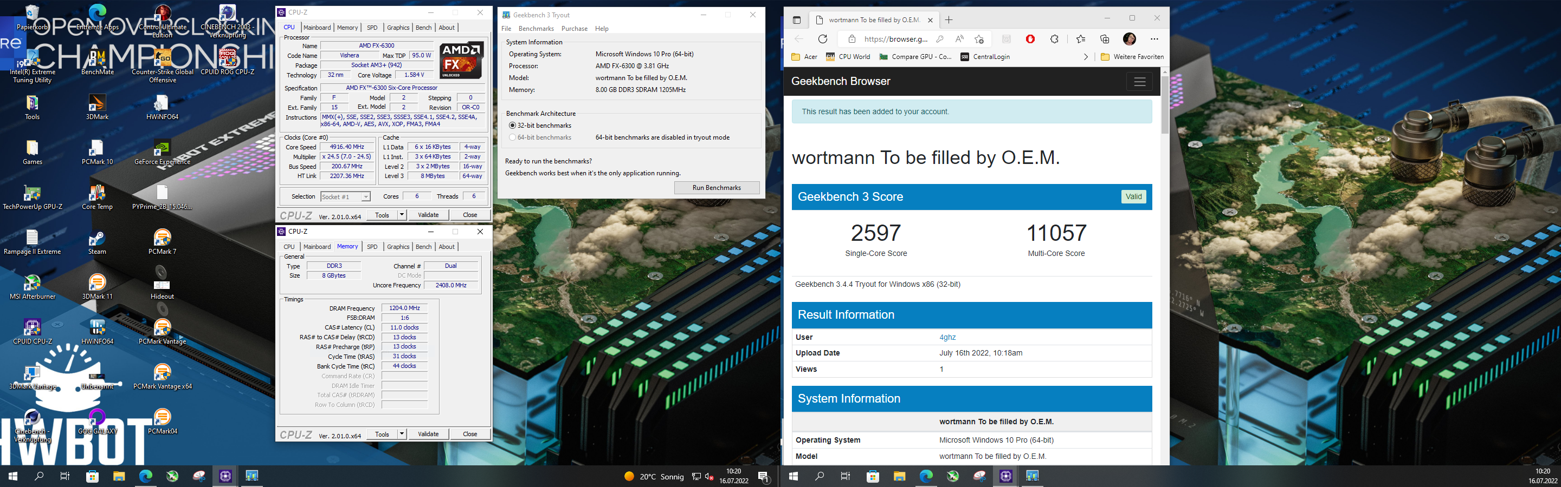
Task: Open Edge settings and more menu
Action: click(x=1154, y=40)
